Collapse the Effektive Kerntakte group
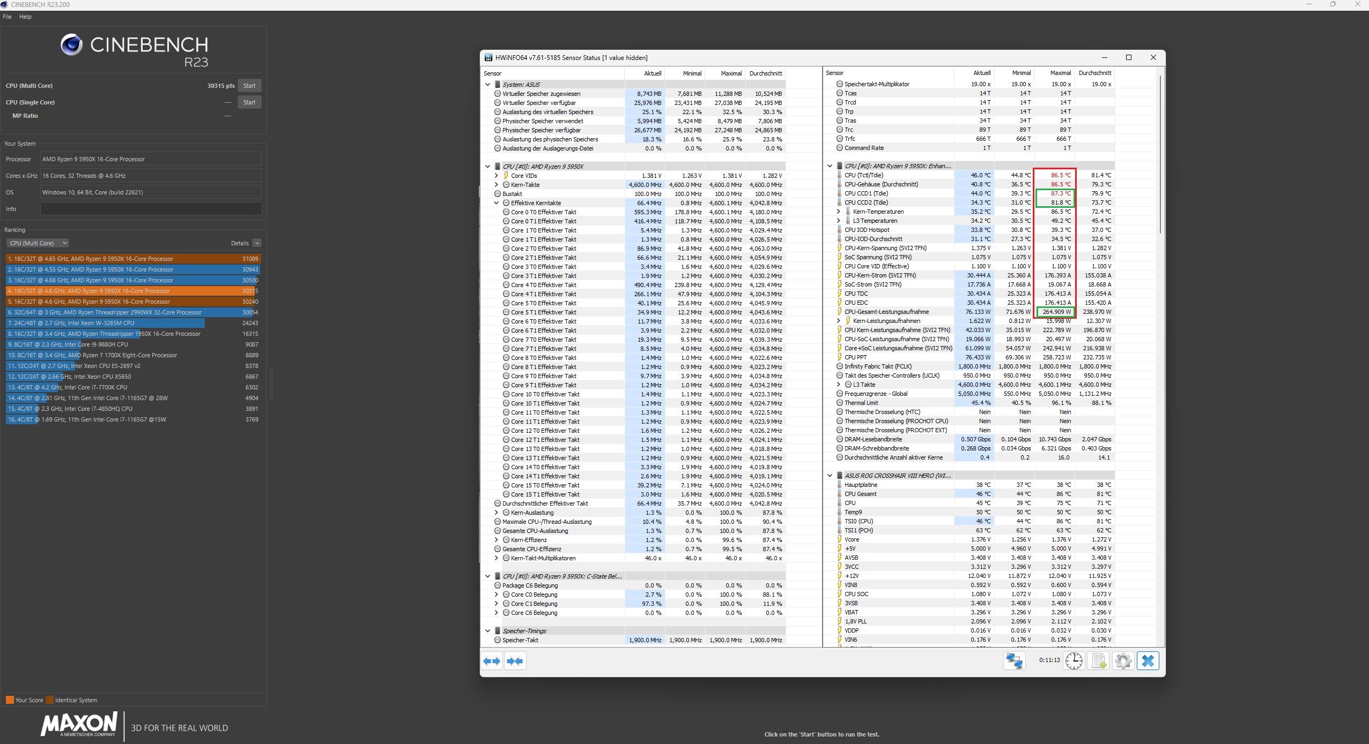 pos(496,203)
